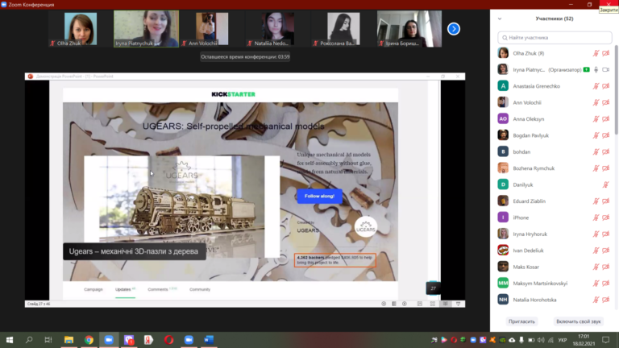Select the Campaign tab on Kickstarter page

point(93,289)
